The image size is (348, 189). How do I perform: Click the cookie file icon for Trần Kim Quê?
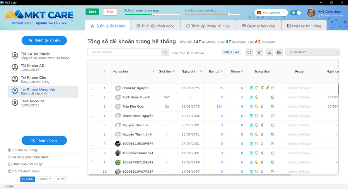coord(251,107)
